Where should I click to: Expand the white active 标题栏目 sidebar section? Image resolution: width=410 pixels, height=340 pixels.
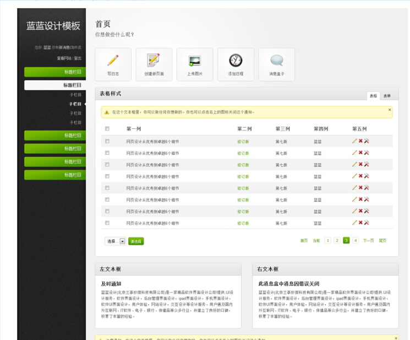click(55, 85)
